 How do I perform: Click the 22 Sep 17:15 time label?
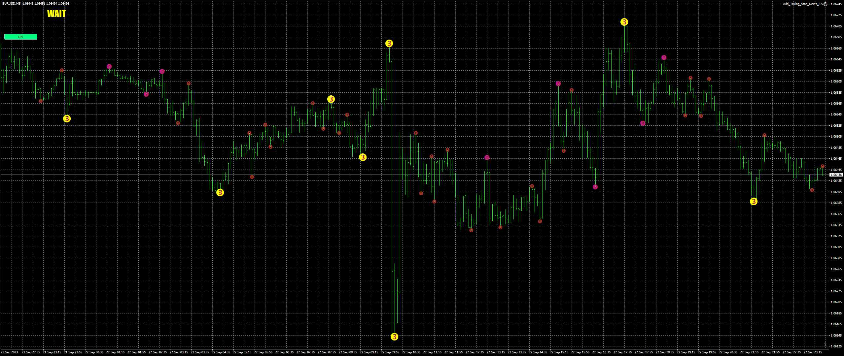click(622, 352)
